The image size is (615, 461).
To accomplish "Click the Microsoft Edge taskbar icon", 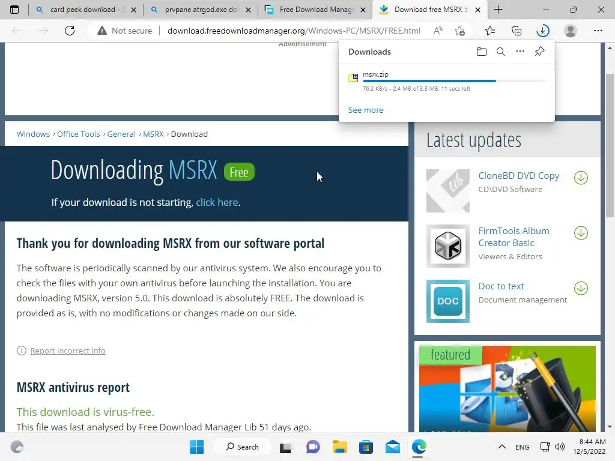I will (x=419, y=447).
